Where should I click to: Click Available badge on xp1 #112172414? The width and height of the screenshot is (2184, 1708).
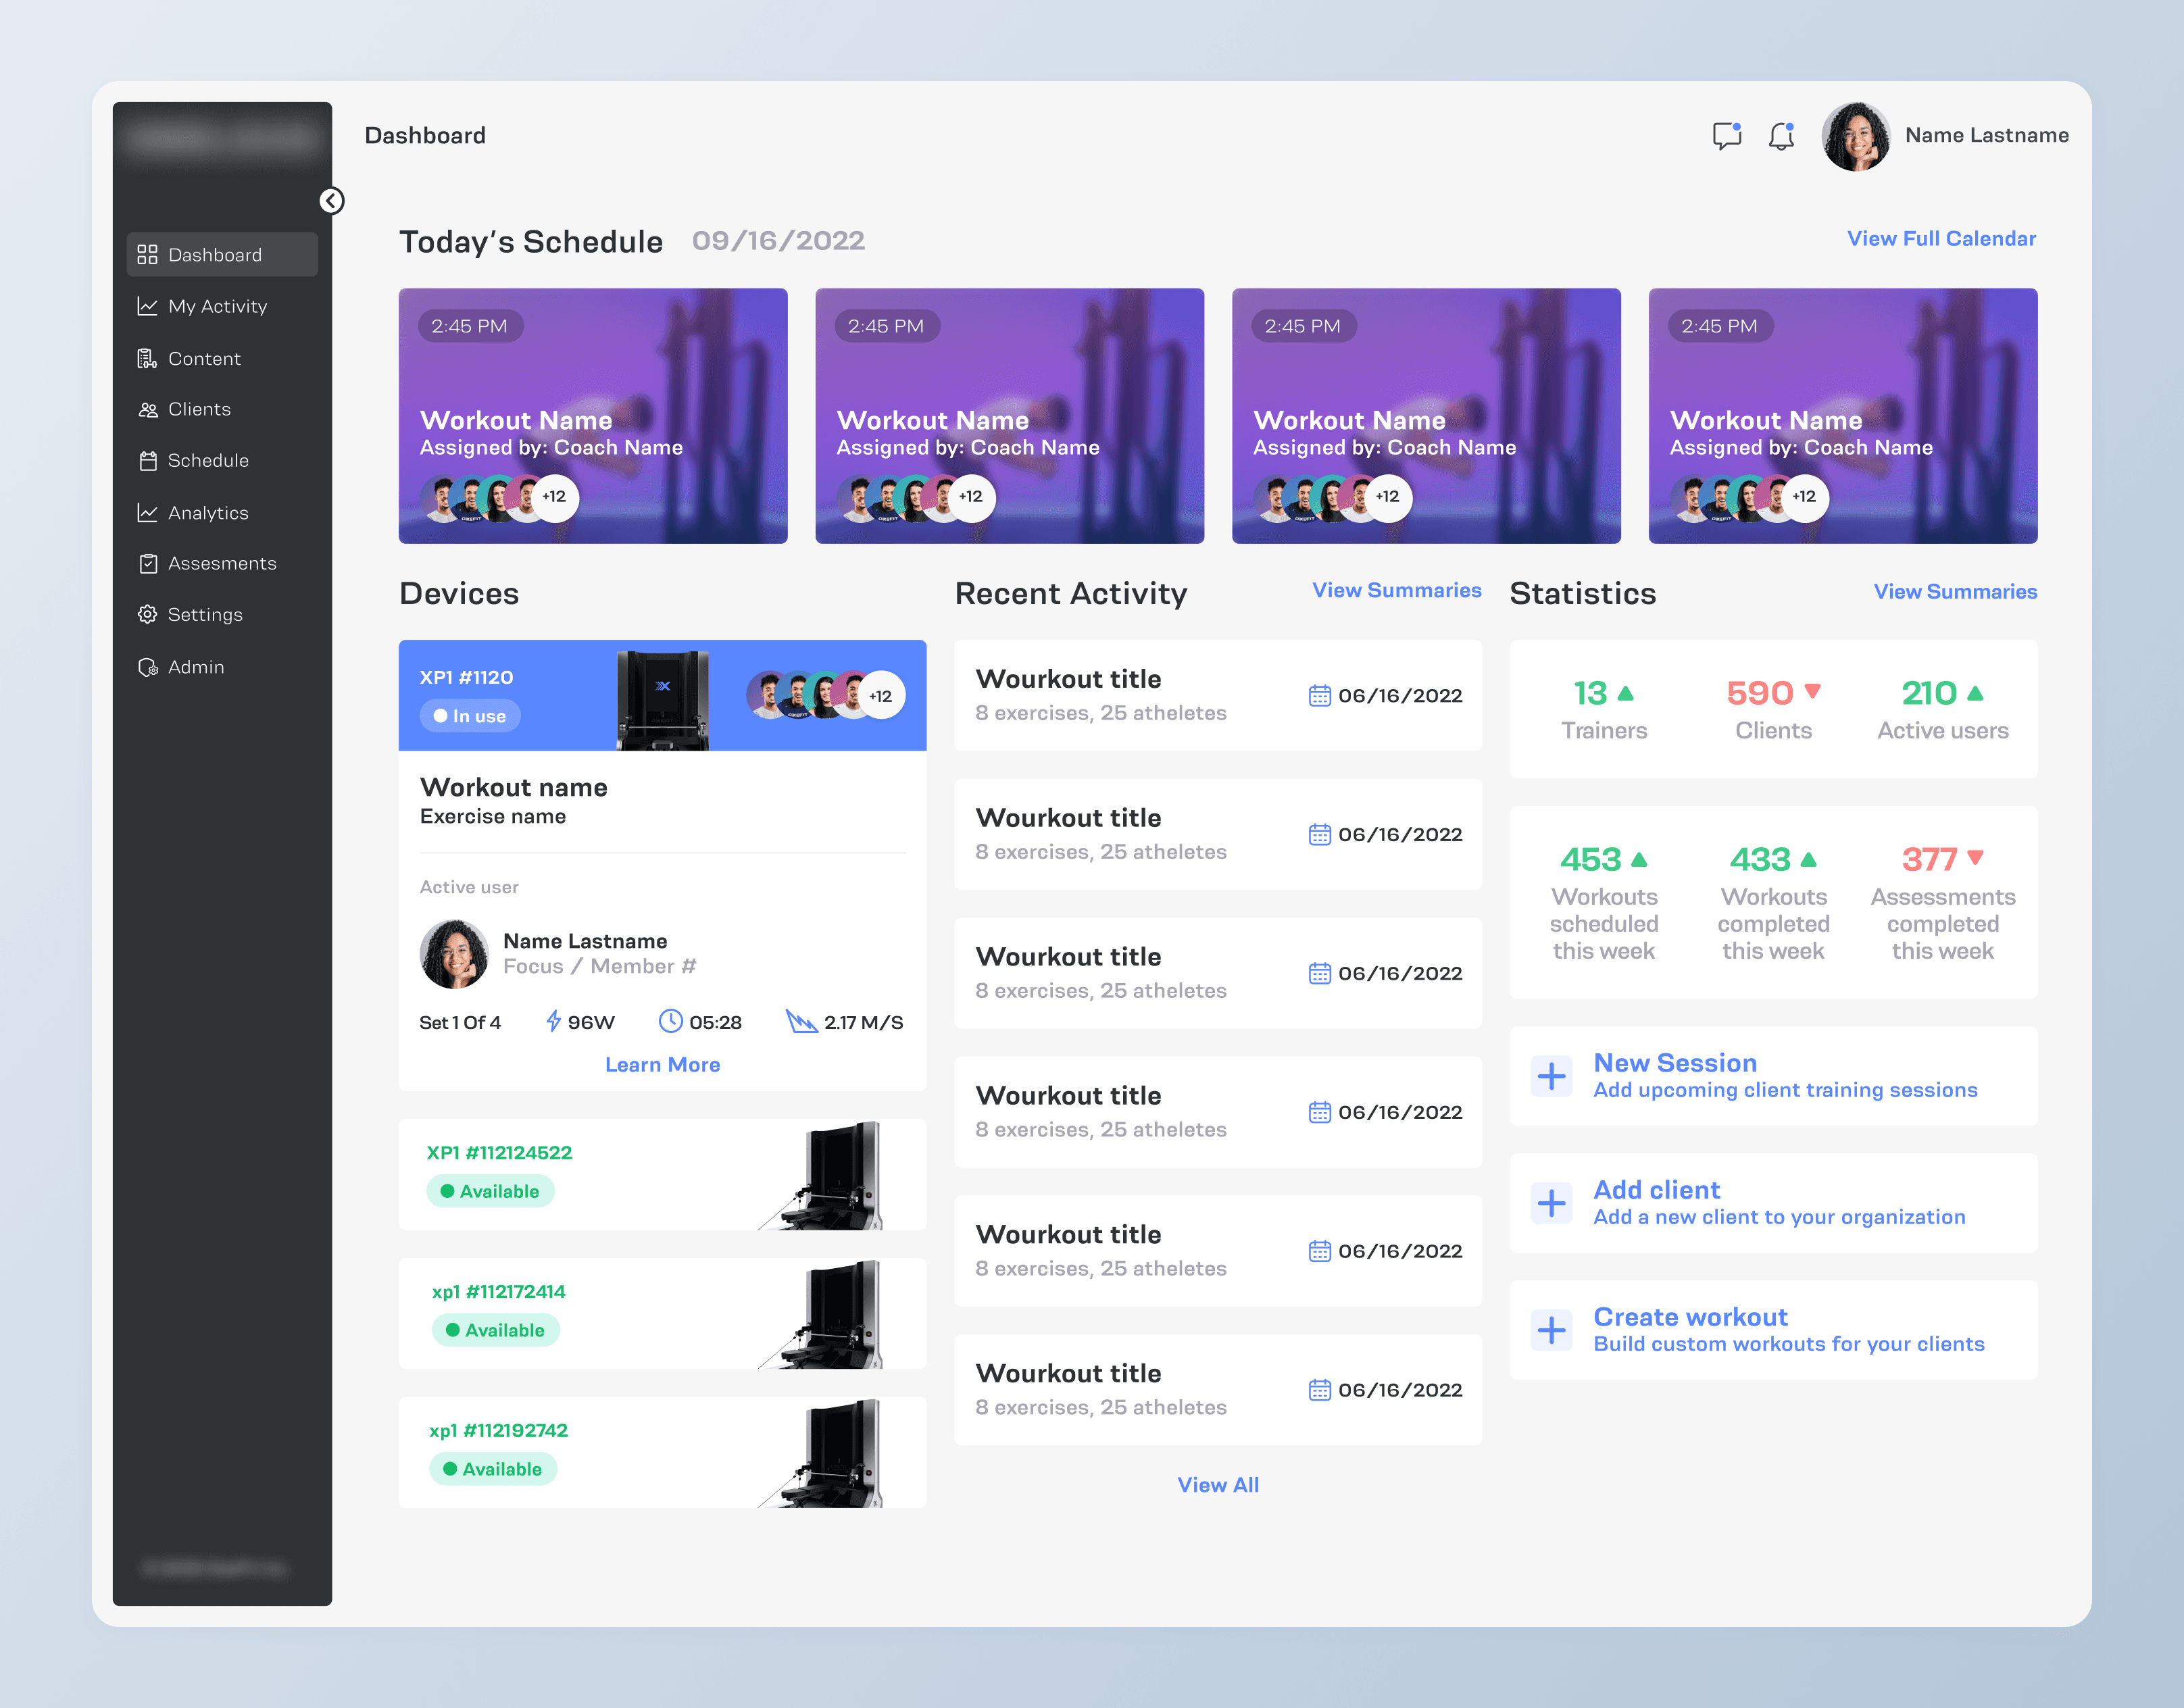click(496, 1330)
